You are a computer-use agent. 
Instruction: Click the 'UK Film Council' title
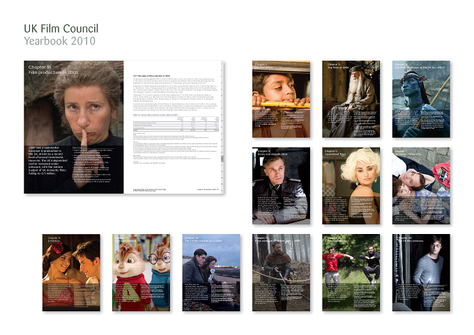point(61,29)
